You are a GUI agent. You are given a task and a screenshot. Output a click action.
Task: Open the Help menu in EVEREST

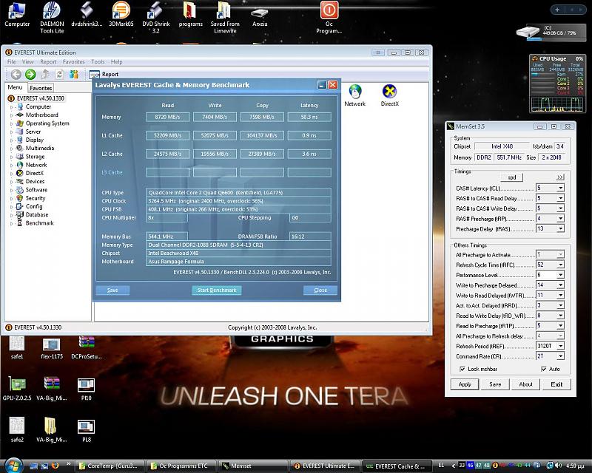pos(117,62)
